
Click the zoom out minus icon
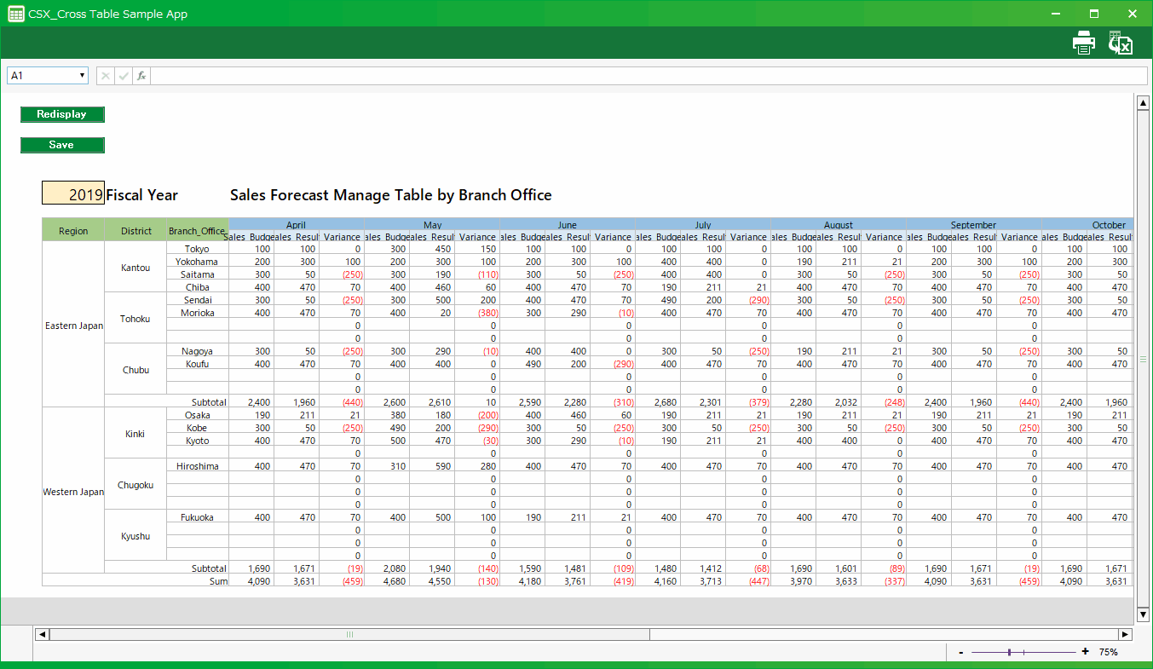pyautogui.click(x=961, y=652)
